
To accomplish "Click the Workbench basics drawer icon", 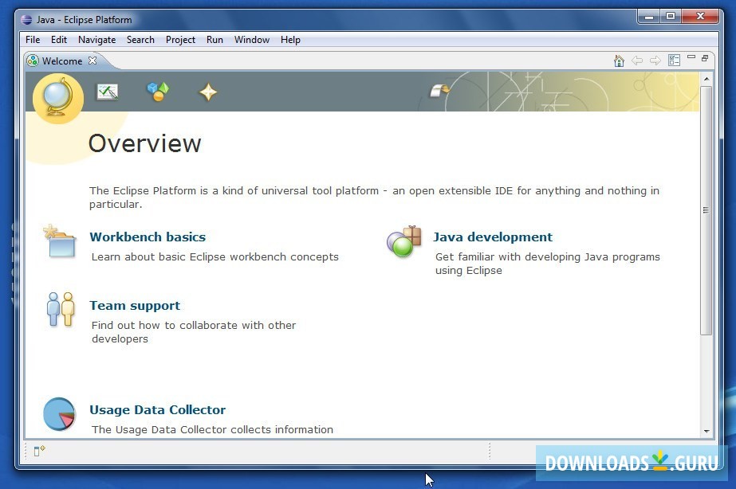I will 59,243.
